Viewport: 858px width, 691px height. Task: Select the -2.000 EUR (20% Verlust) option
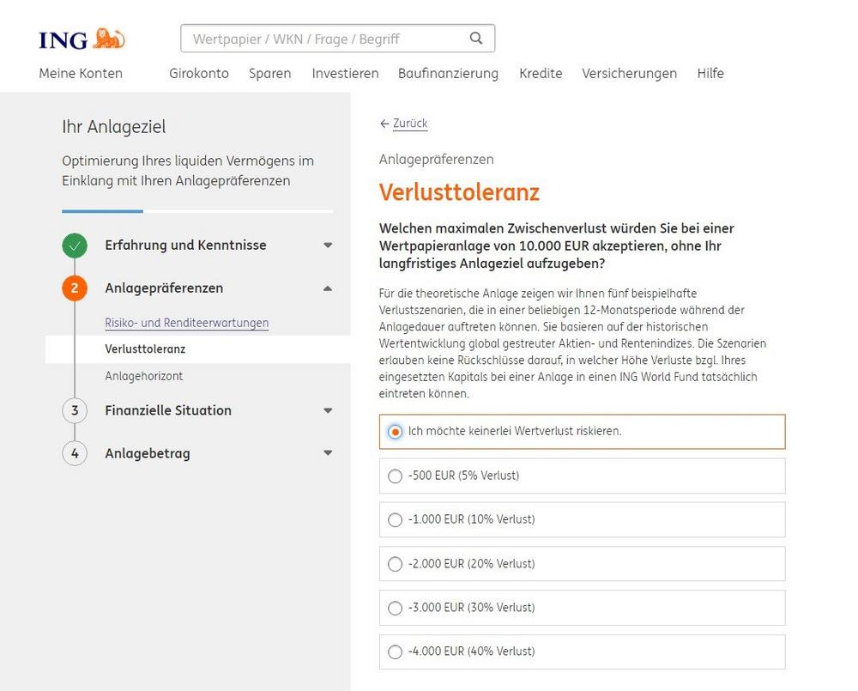pos(395,565)
